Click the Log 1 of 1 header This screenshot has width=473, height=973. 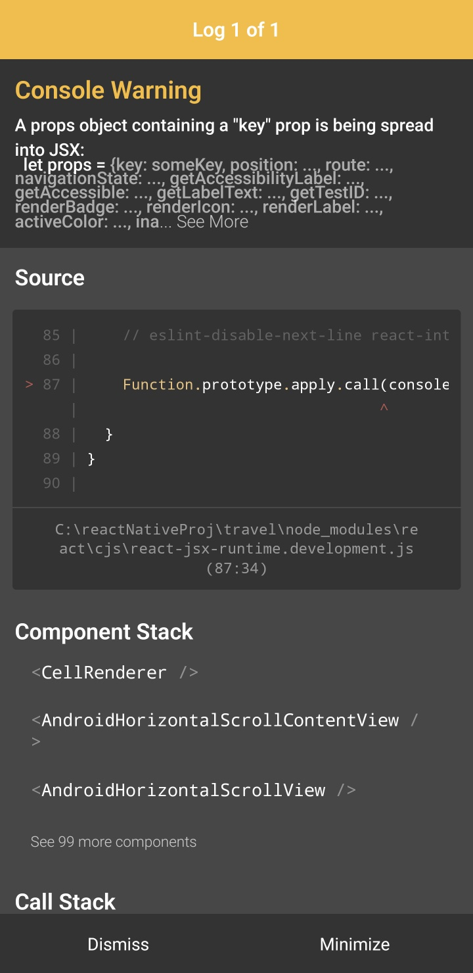click(236, 30)
